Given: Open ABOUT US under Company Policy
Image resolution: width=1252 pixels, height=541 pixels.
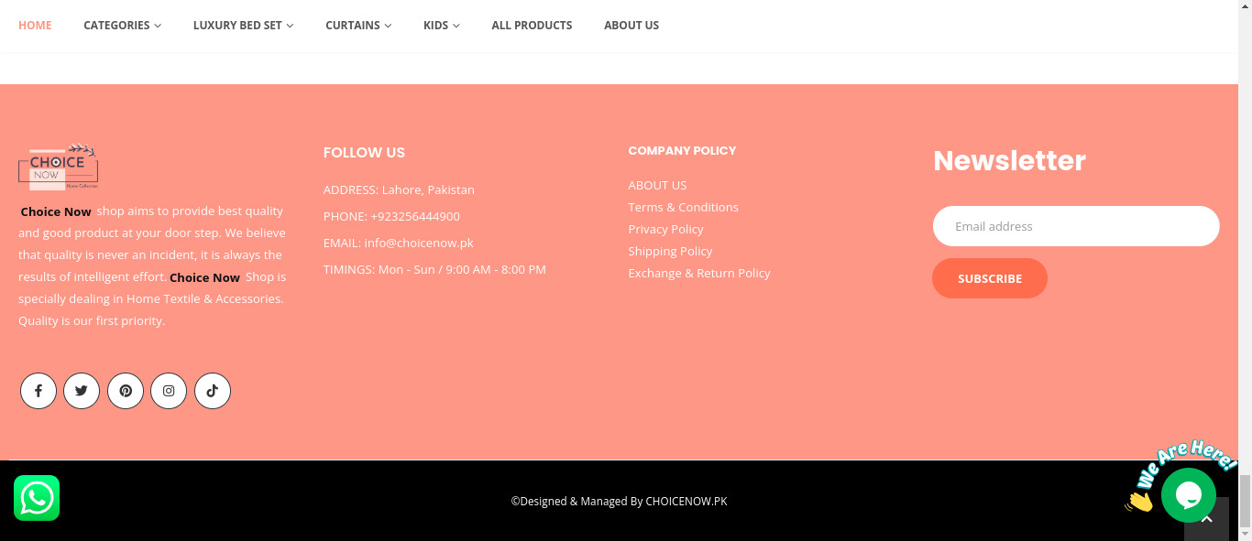Looking at the screenshot, I should [x=657, y=185].
